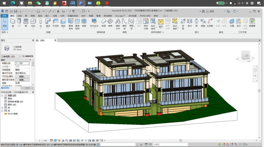This screenshot has height=147, width=264.
Task: Select the Stair (楼梯) tool
Action: tap(110, 23)
